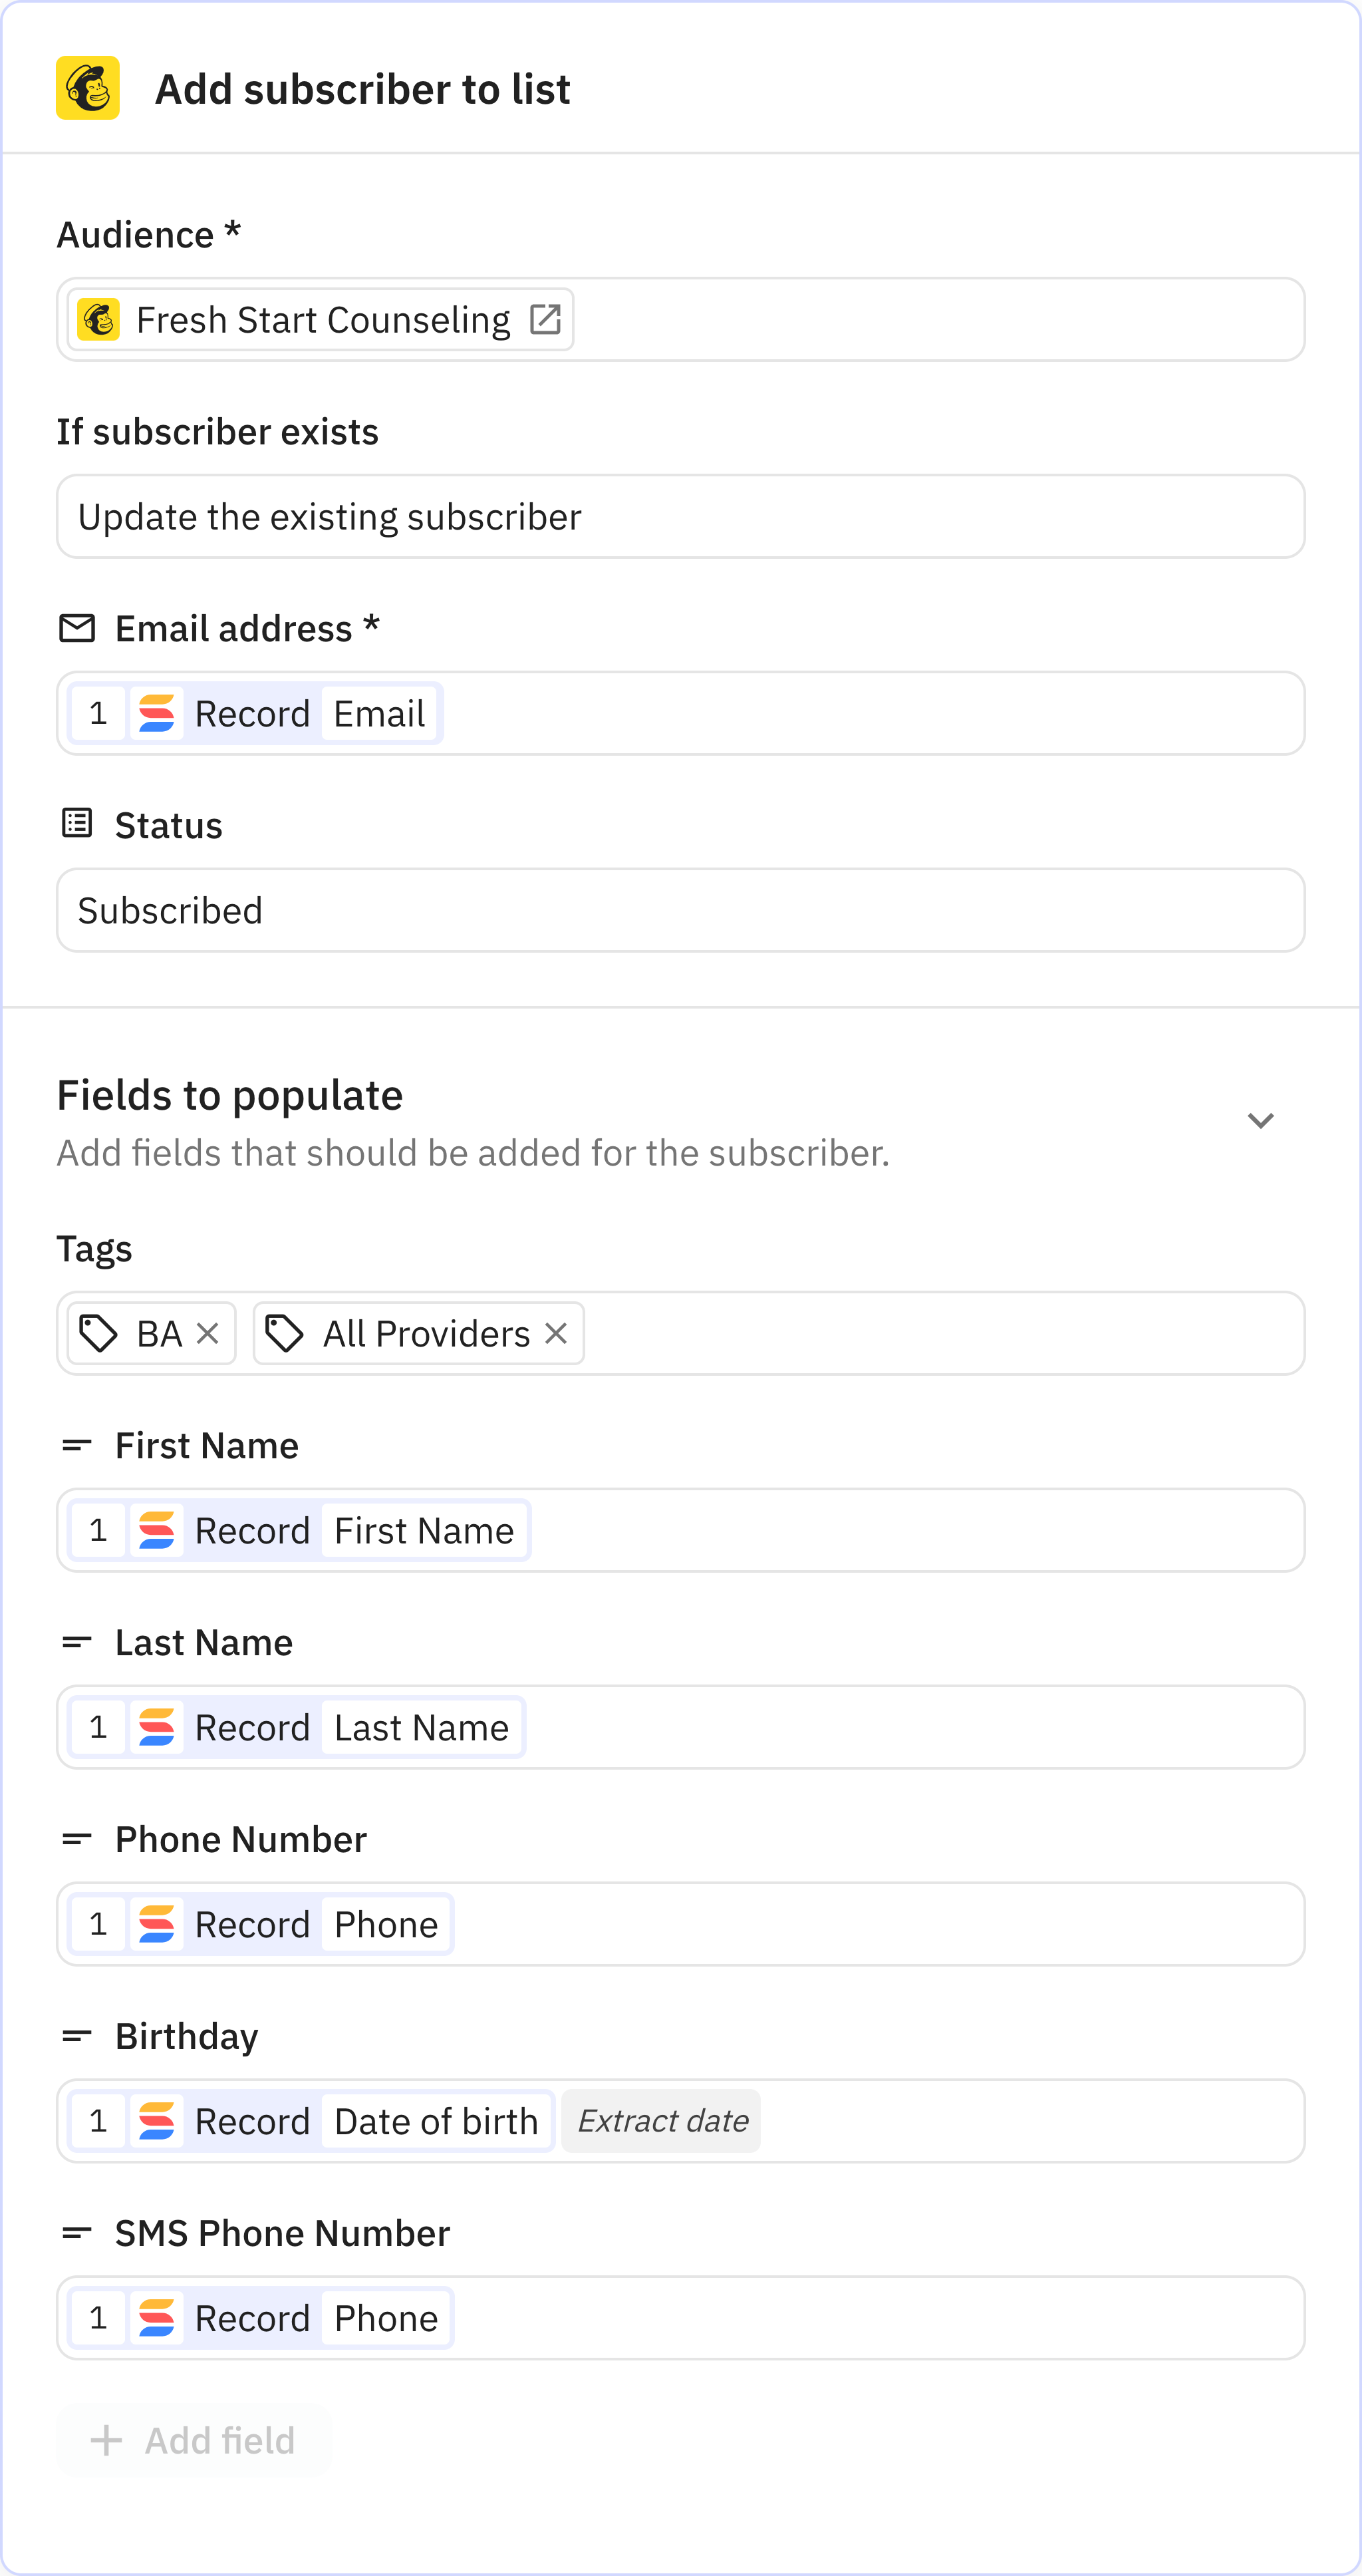Viewport: 1362px width, 2576px height.
Task: Select the Record First Name token
Action: [300, 1530]
